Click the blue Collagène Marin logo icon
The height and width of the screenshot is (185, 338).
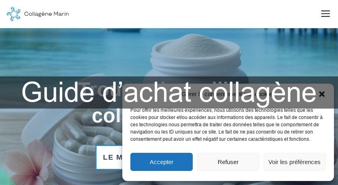14,14
